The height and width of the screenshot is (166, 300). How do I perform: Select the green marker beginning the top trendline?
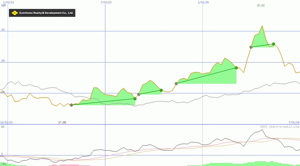[x=251, y=47]
